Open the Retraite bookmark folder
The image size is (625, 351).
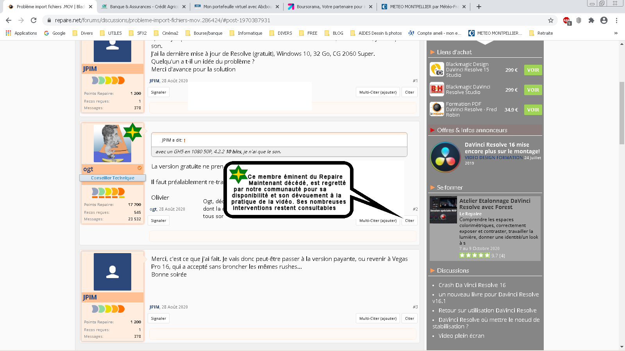[x=541, y=33]
